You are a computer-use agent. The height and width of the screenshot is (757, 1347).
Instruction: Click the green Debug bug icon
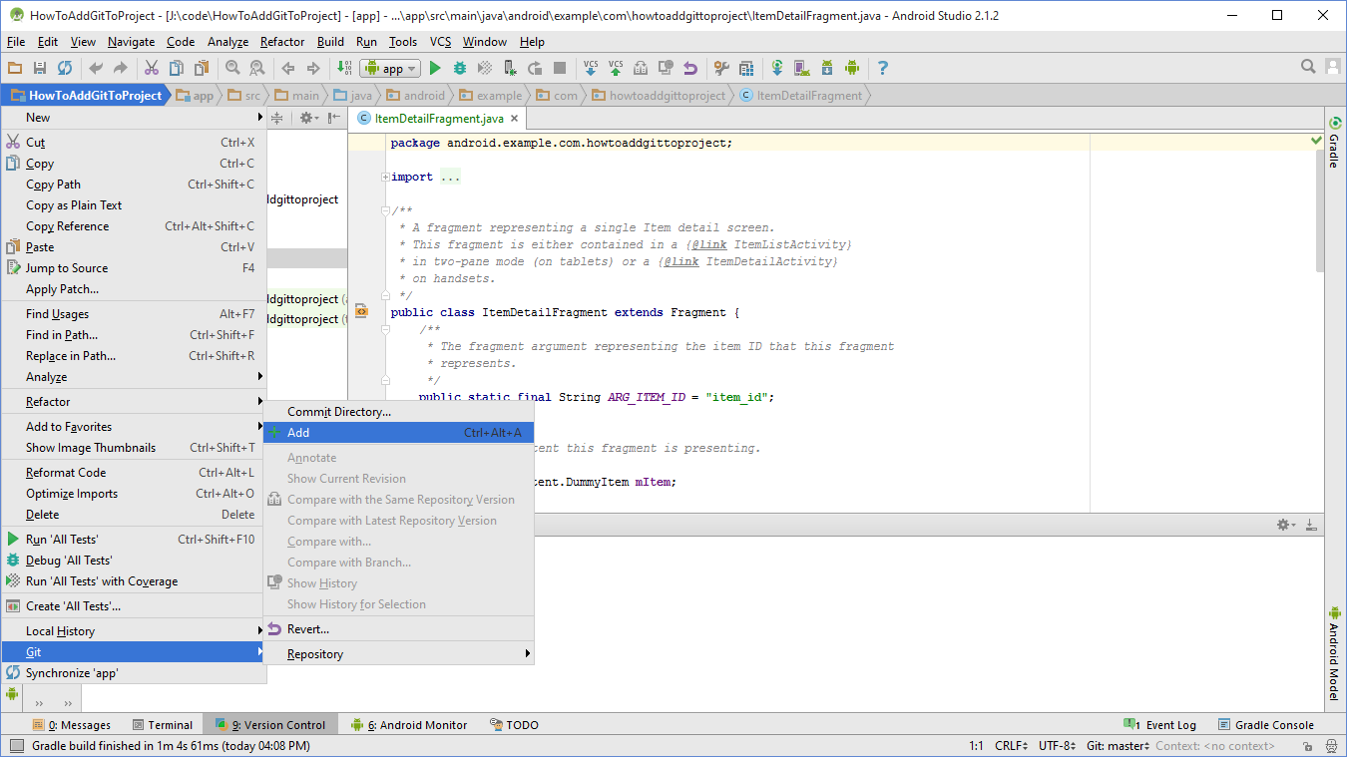click(x=460, y=68)
